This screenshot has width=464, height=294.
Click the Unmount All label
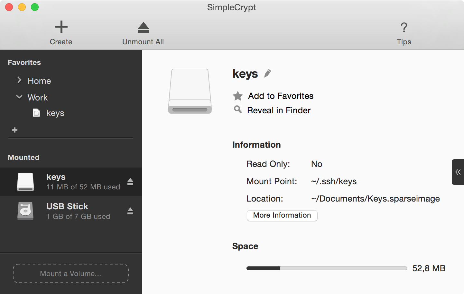click(143, 42)
